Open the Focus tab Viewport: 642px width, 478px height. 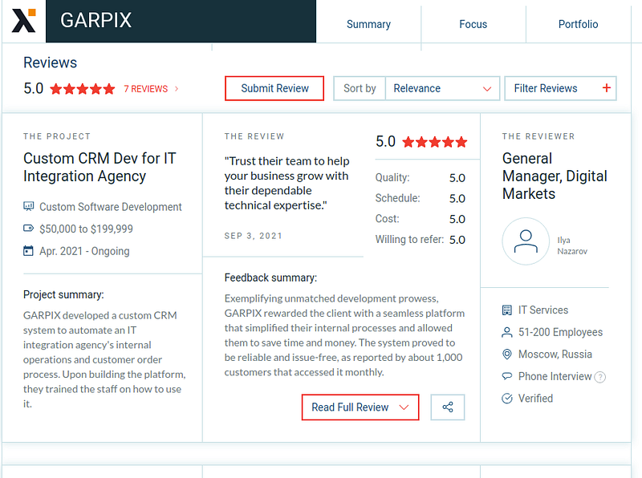tap(473, 24)
